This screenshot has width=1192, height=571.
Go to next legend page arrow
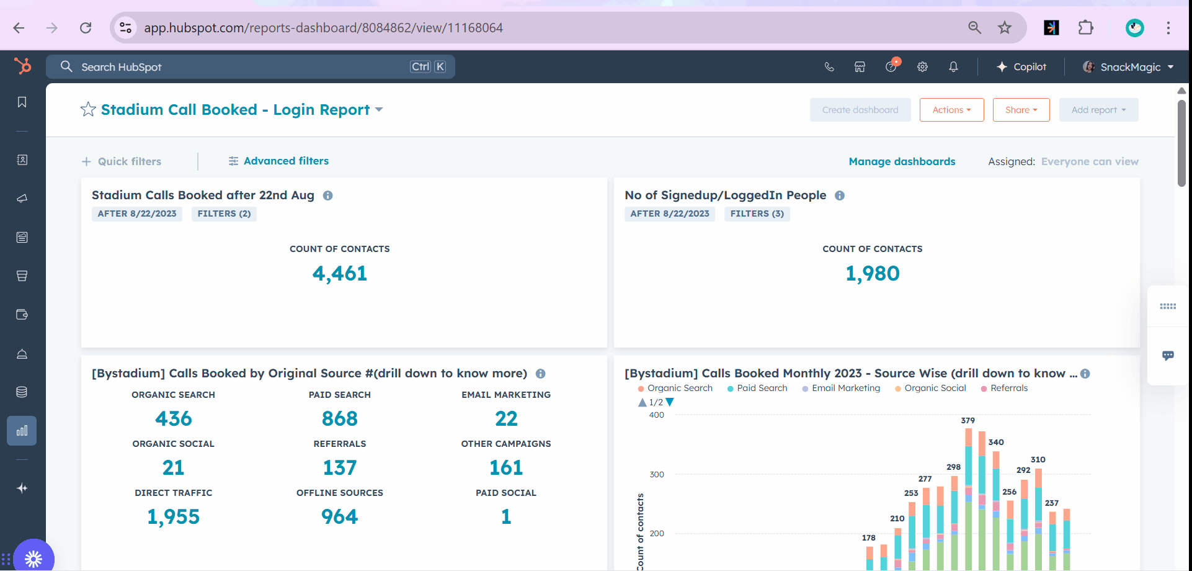[x=670, y=402]
